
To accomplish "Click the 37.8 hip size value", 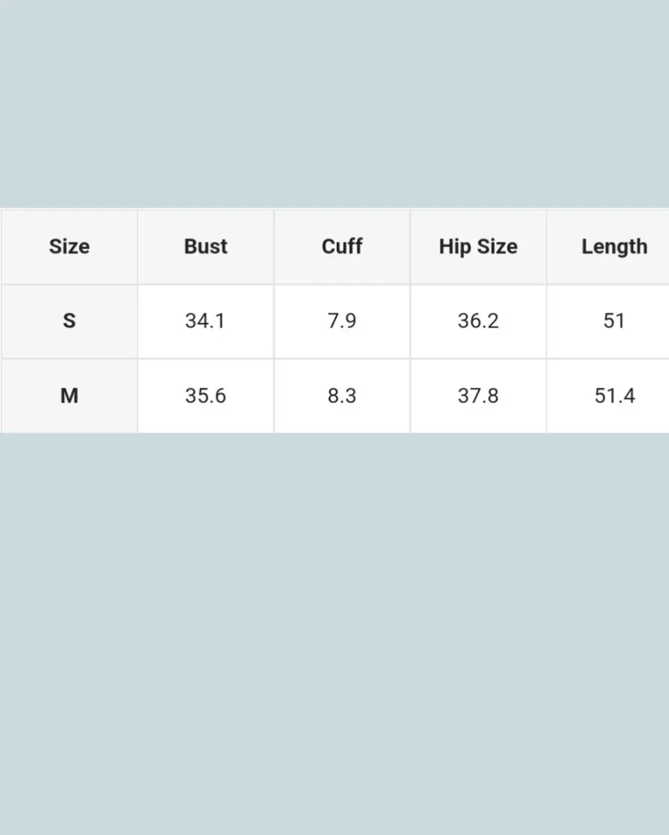I will (478, 396).
